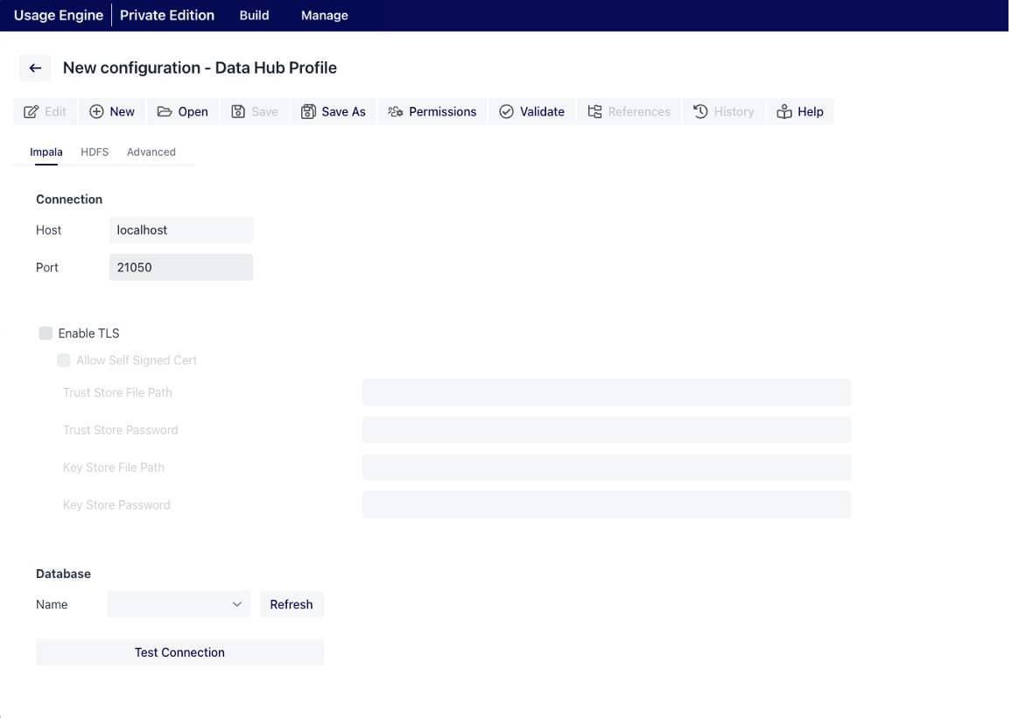Click the Refresh database button

pos(292,605)
